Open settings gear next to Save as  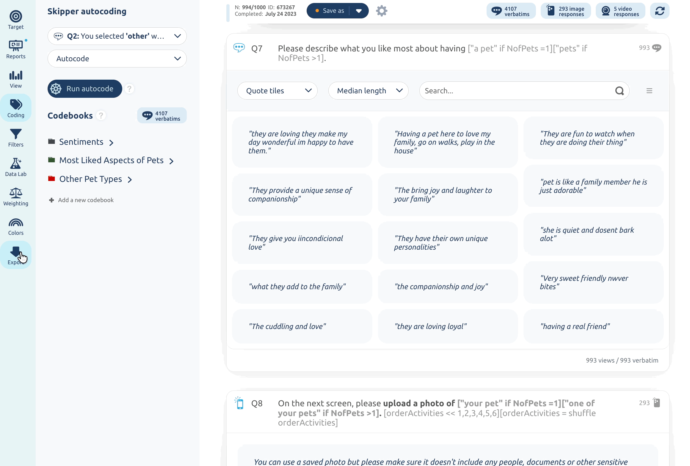pyautogui.click(x=382, y=11)
